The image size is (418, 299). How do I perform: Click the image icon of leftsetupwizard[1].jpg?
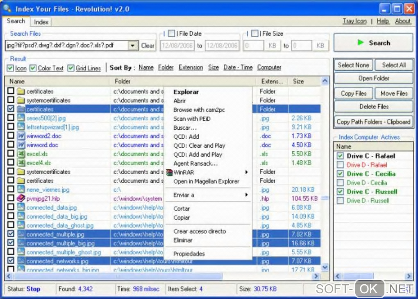[x=21, y=127]
